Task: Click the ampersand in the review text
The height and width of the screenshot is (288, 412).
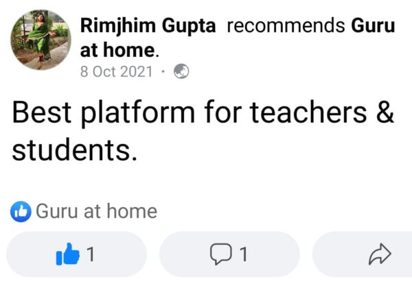Action: pos(386,113)
